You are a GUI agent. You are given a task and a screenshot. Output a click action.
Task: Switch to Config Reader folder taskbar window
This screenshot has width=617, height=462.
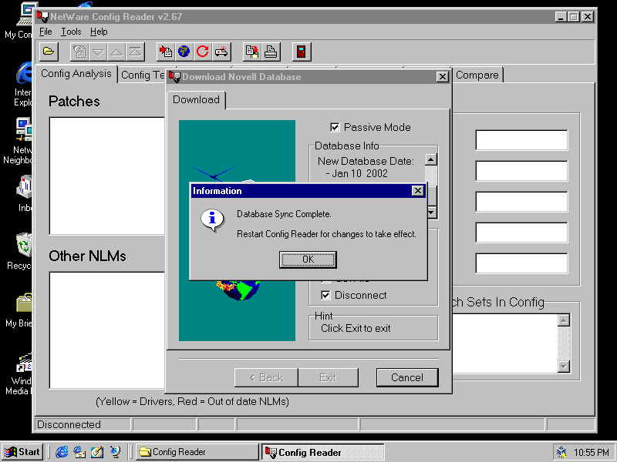197,452
